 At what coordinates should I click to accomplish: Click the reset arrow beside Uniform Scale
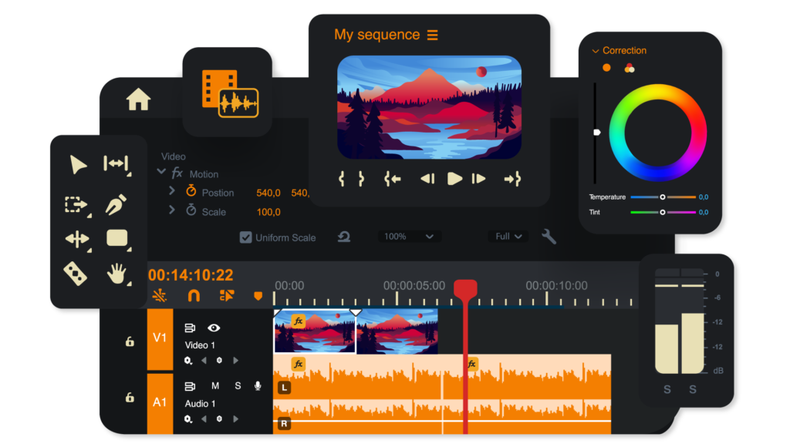(344, 237)
